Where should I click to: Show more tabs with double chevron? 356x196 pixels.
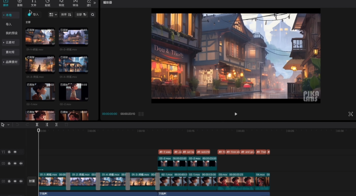click(x=95, y=3)
